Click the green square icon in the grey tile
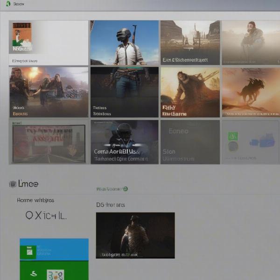The image size is (280, 280). (x=233, y=136)
